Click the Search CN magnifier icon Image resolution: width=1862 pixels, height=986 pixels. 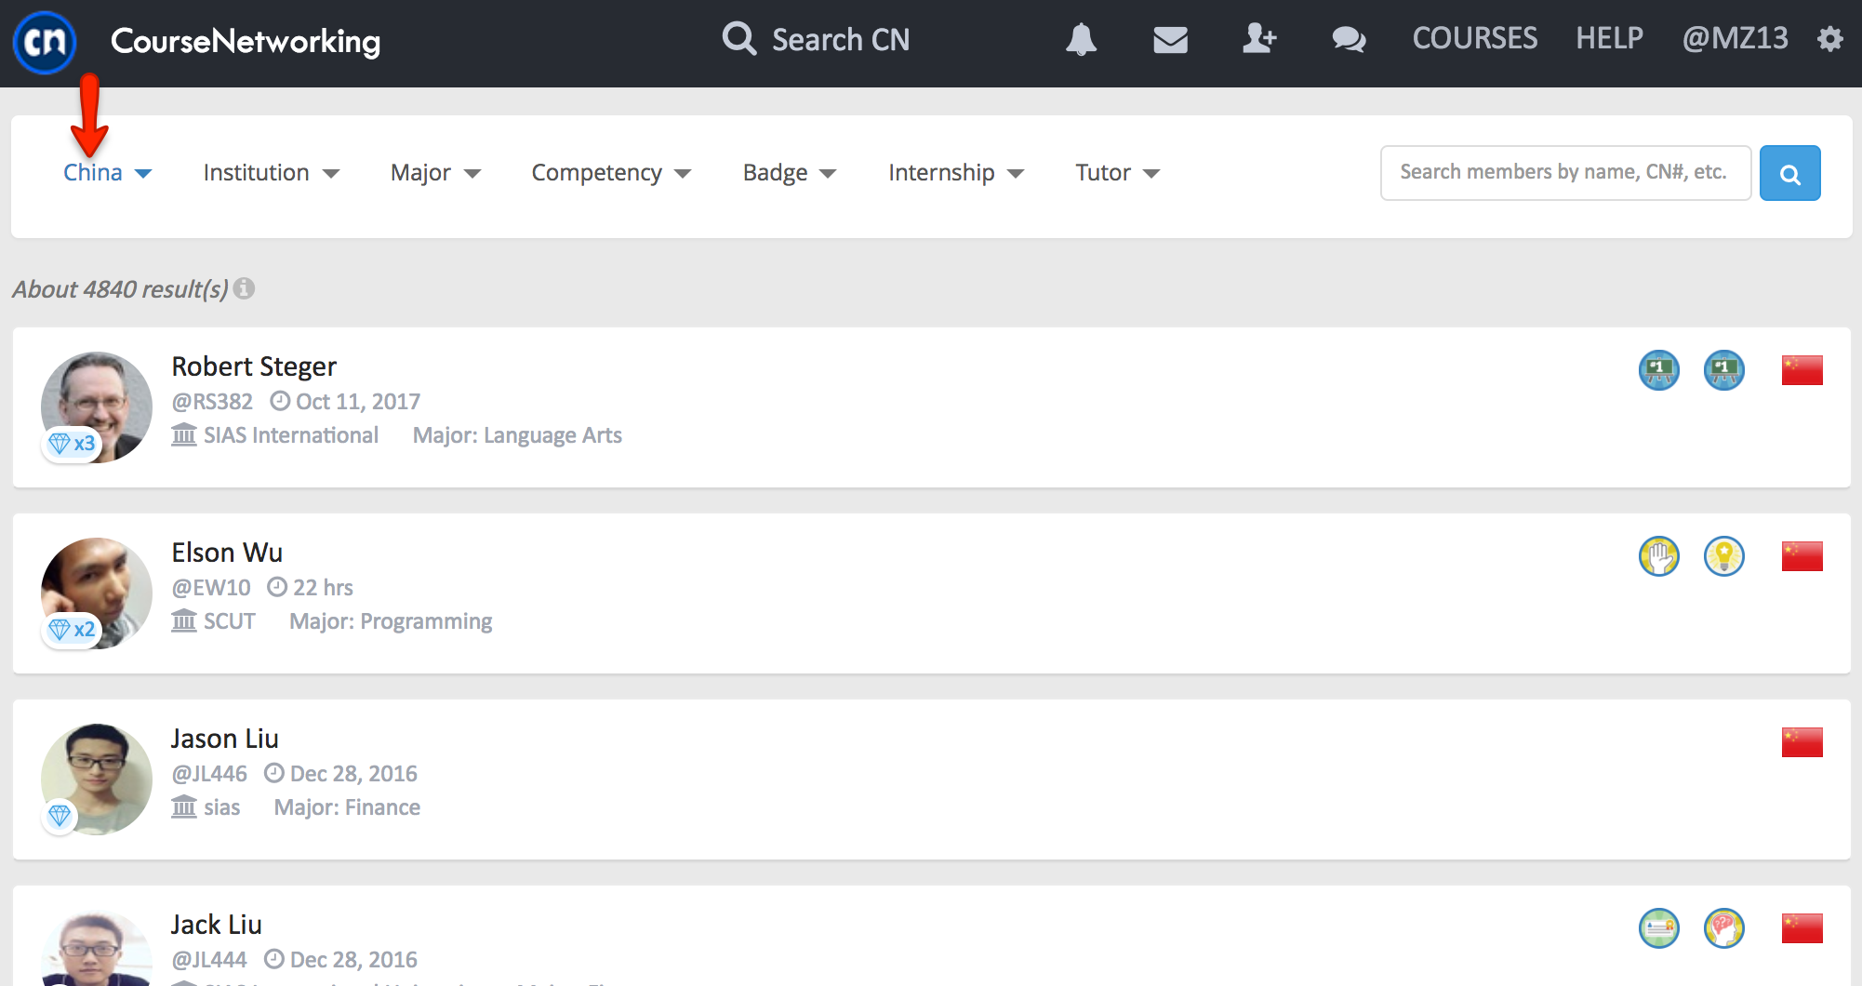[739, 39]
